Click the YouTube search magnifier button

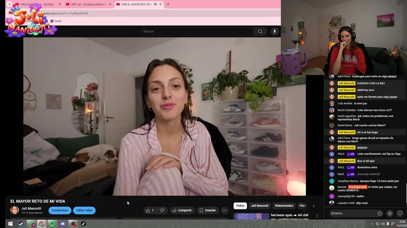(x=260, y=31)
